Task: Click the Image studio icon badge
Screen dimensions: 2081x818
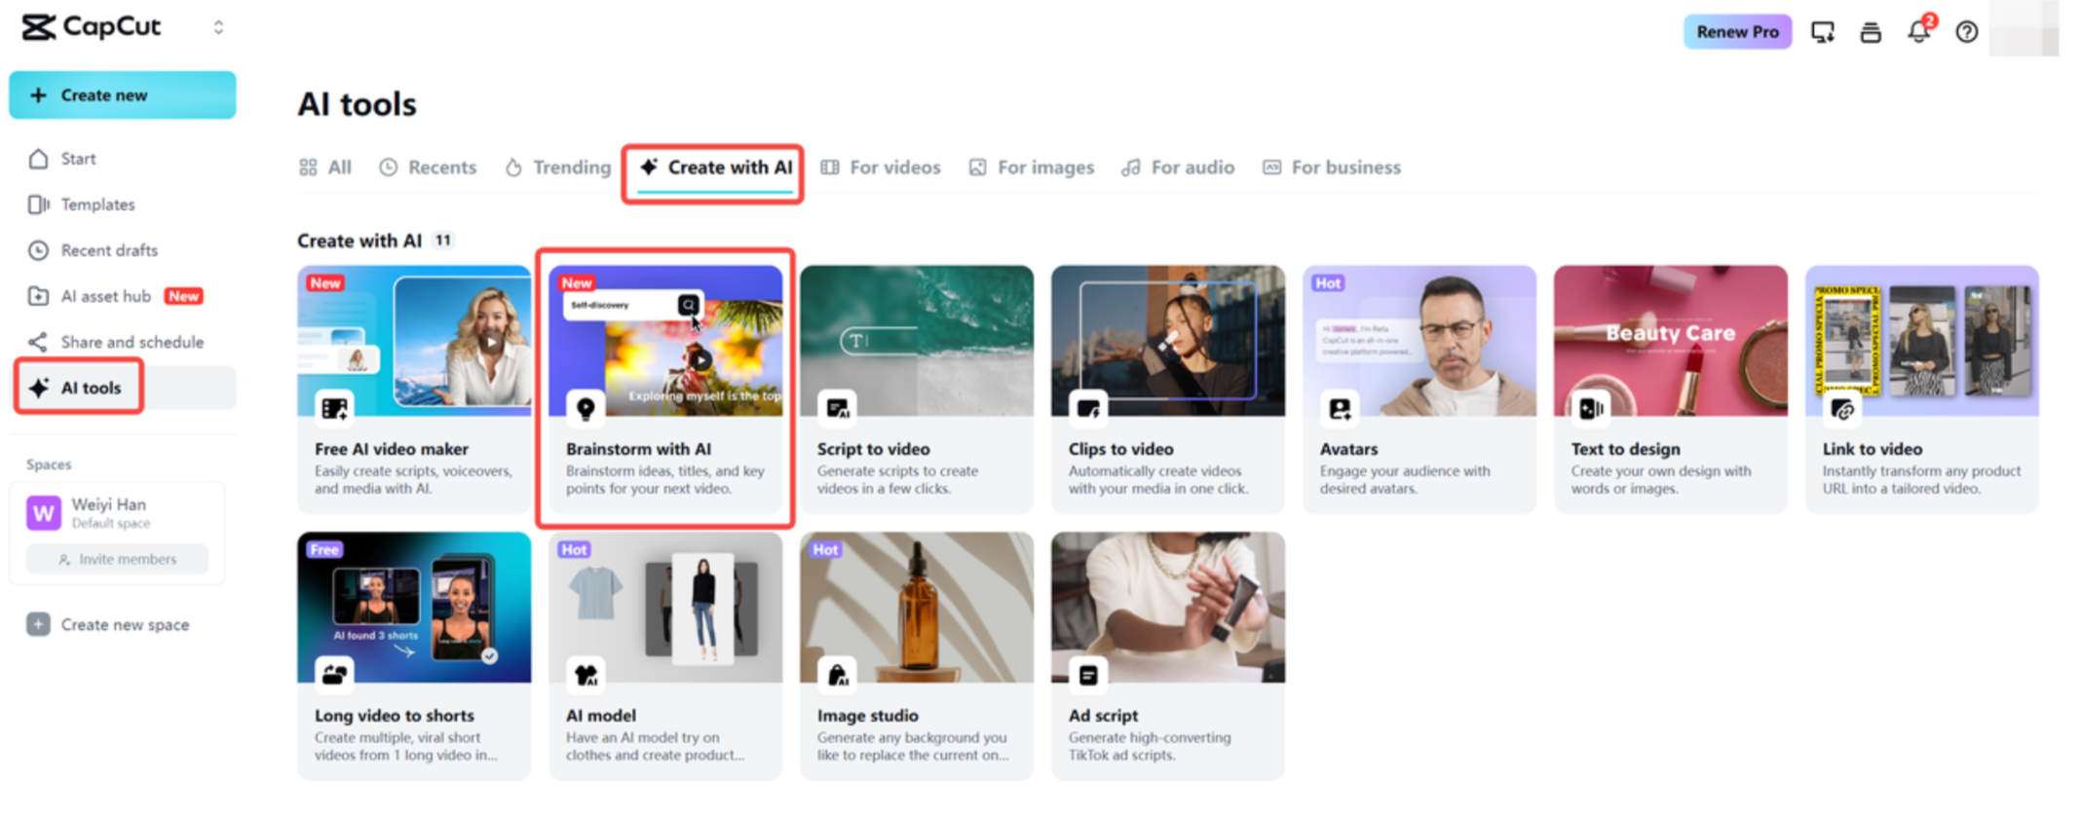Action: click(x=837, y=675)
